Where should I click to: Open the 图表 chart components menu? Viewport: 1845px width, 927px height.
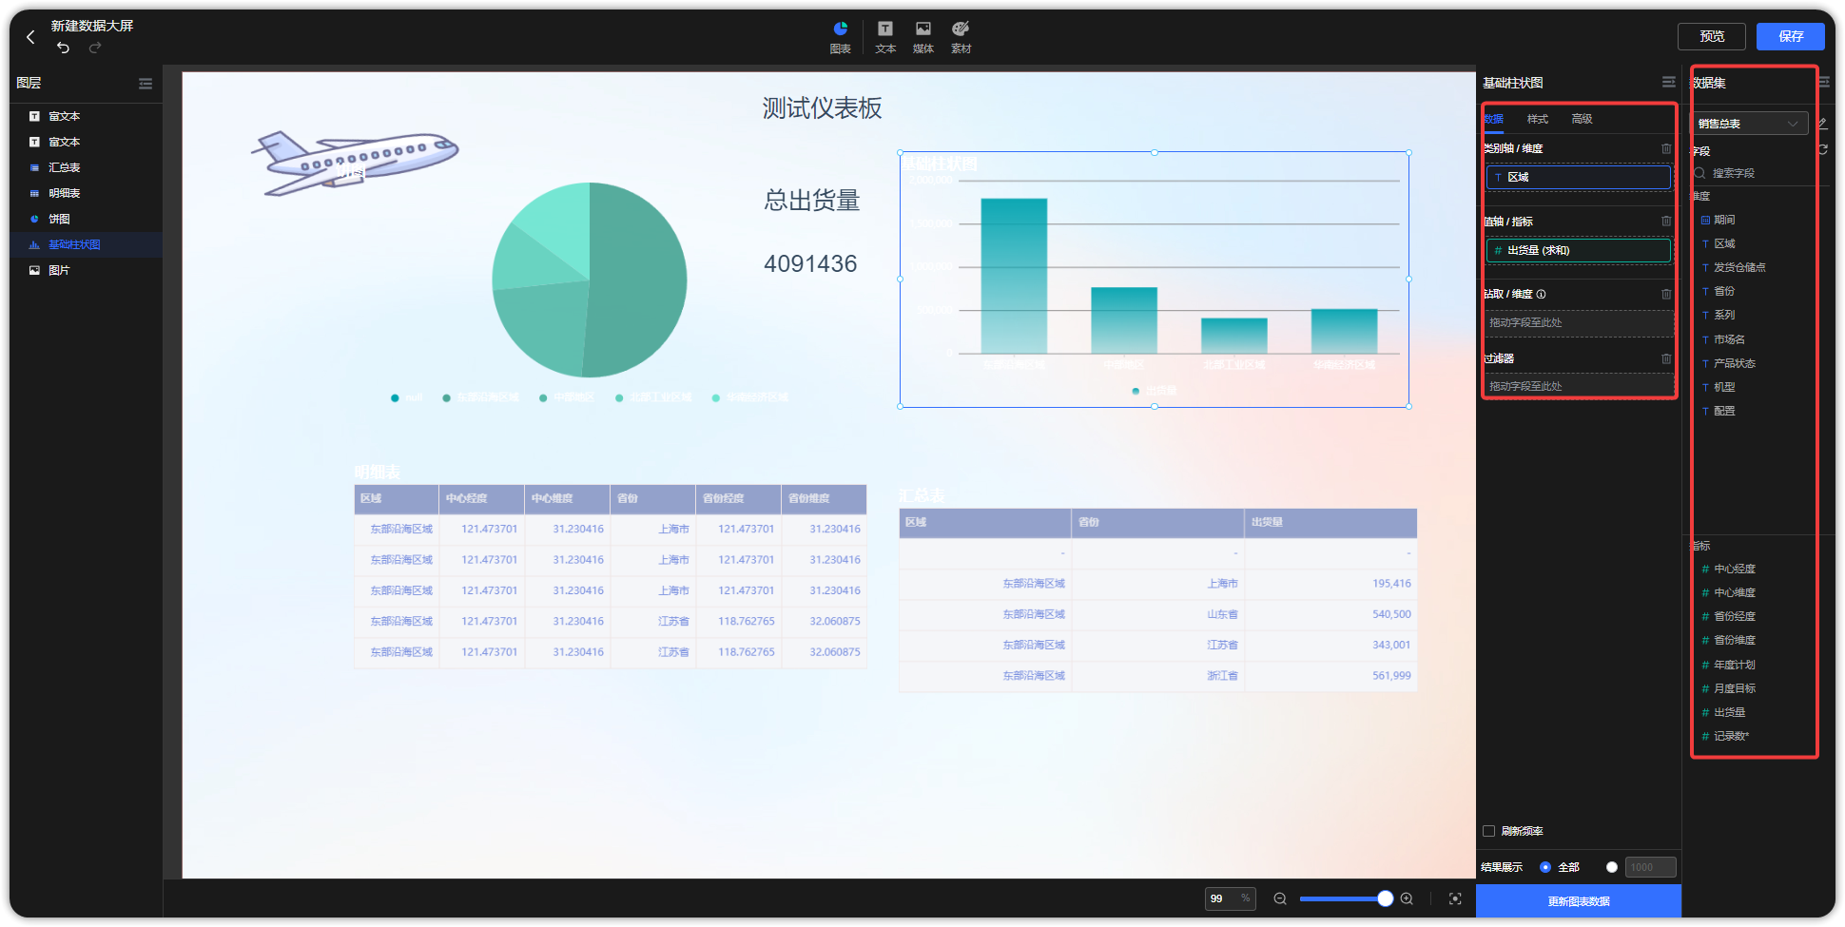[840, 37]
